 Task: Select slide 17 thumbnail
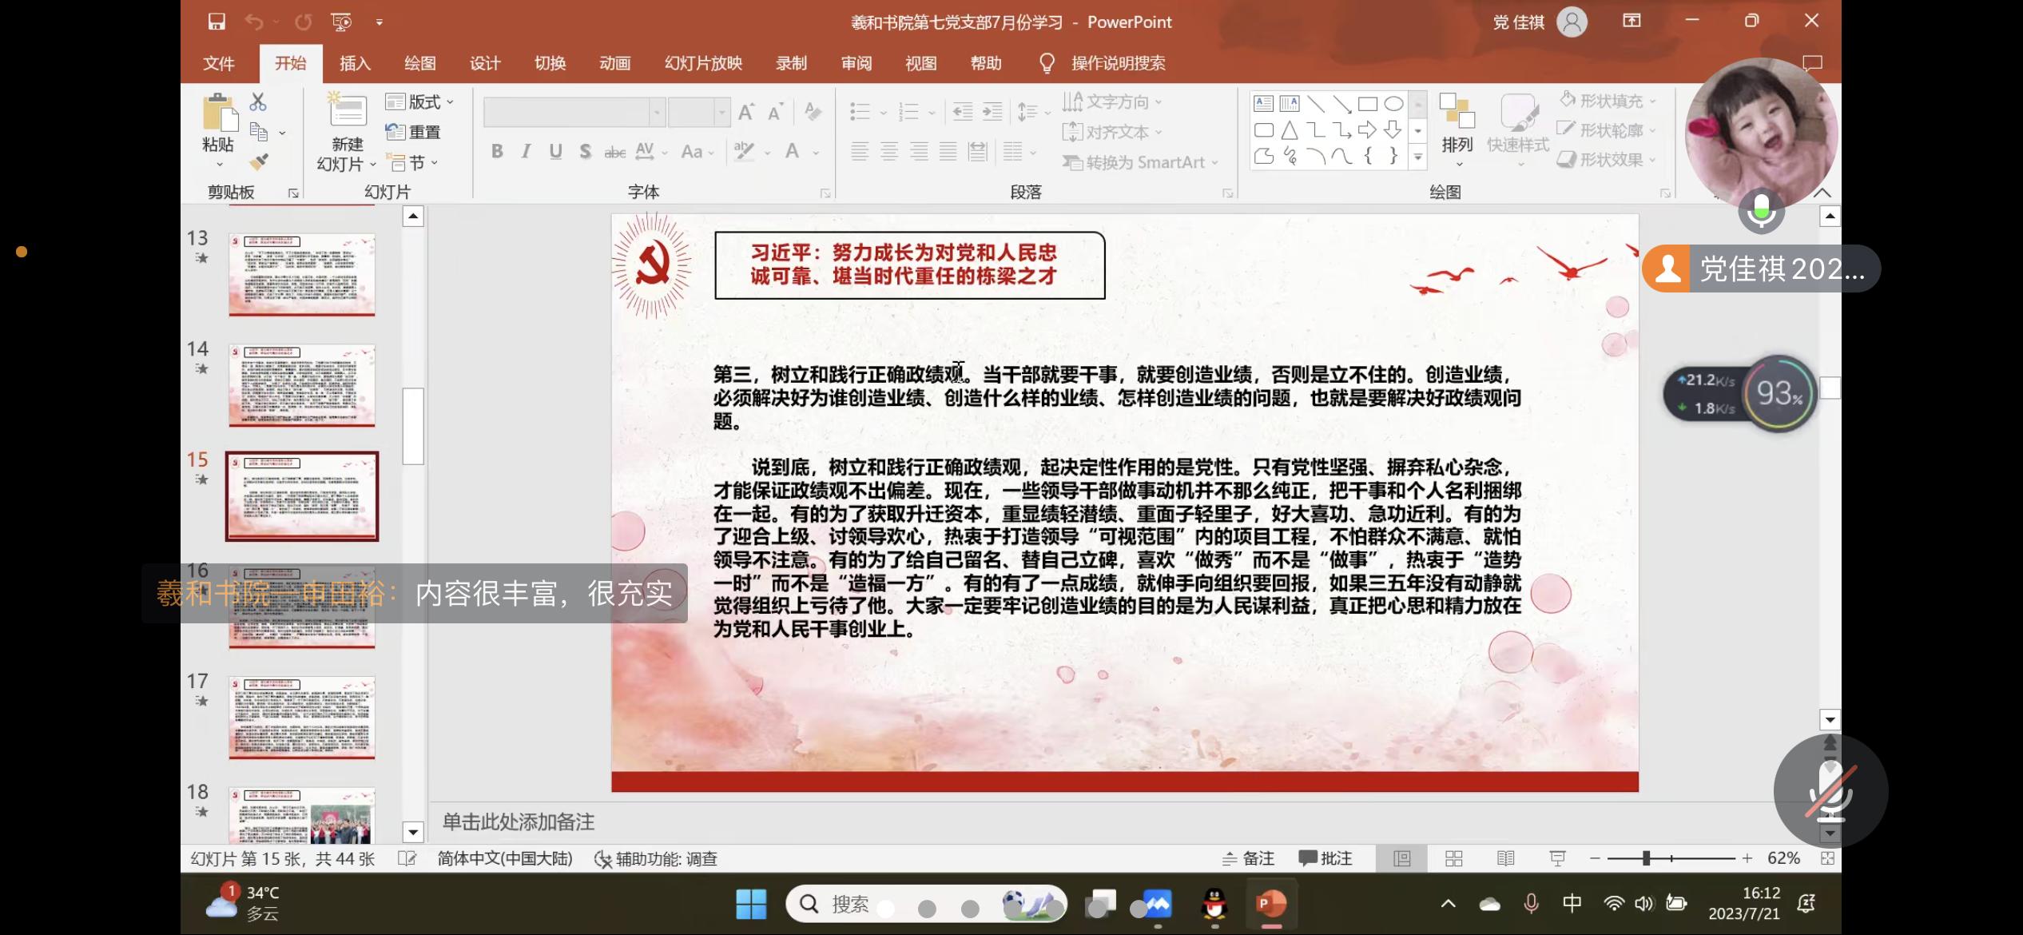click(x=301, y=717)
